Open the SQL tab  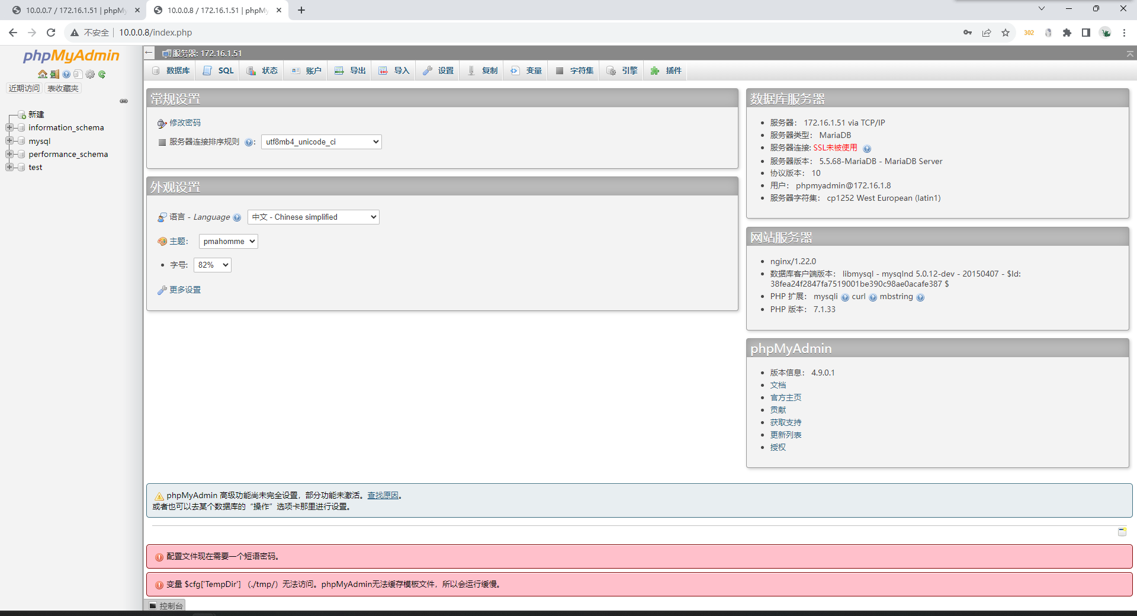pyautogui.click(x=219, y=70)
